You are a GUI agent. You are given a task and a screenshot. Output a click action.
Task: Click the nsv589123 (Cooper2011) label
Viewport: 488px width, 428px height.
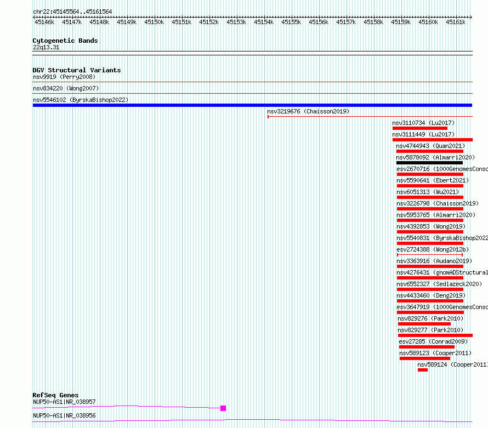[x=435, y=353]
